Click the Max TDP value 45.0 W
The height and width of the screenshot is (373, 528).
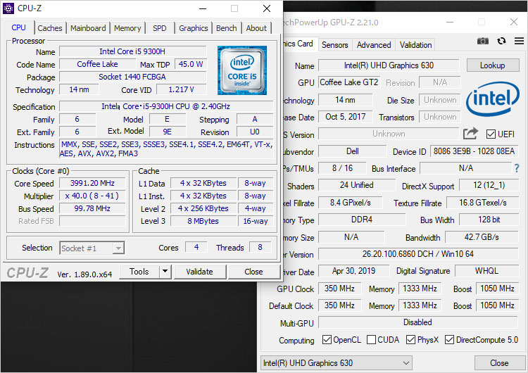point(191,64)
